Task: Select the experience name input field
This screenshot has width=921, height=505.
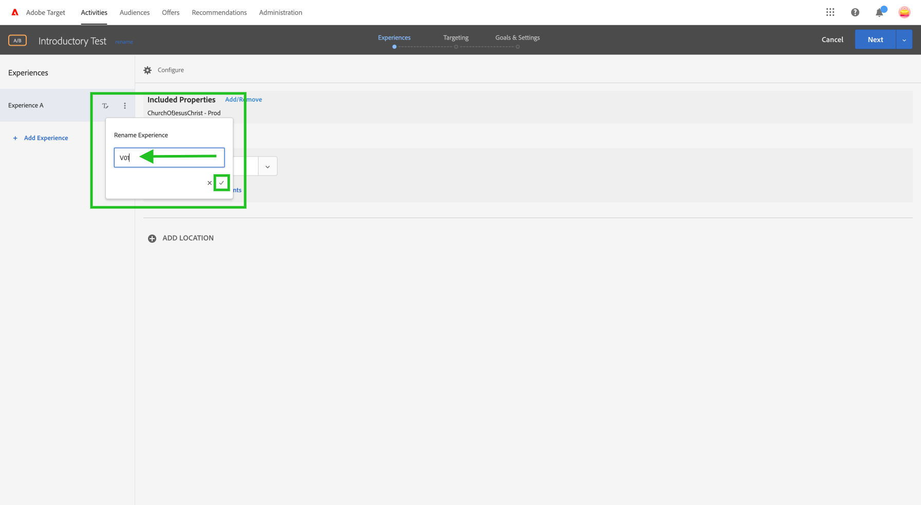Action: click(169, 158)
